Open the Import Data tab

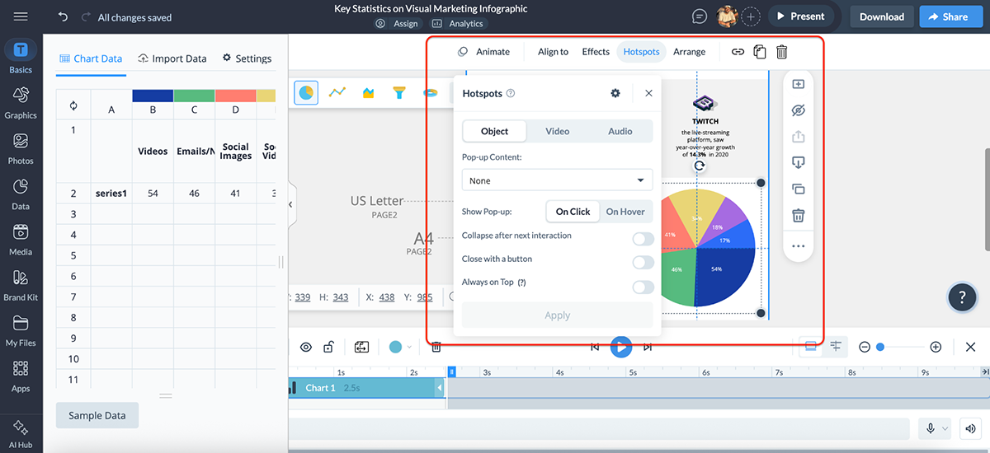pos(172,58)
